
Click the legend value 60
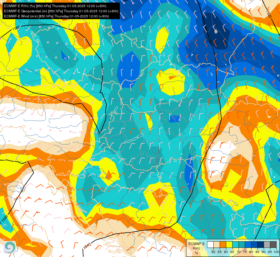226,252
